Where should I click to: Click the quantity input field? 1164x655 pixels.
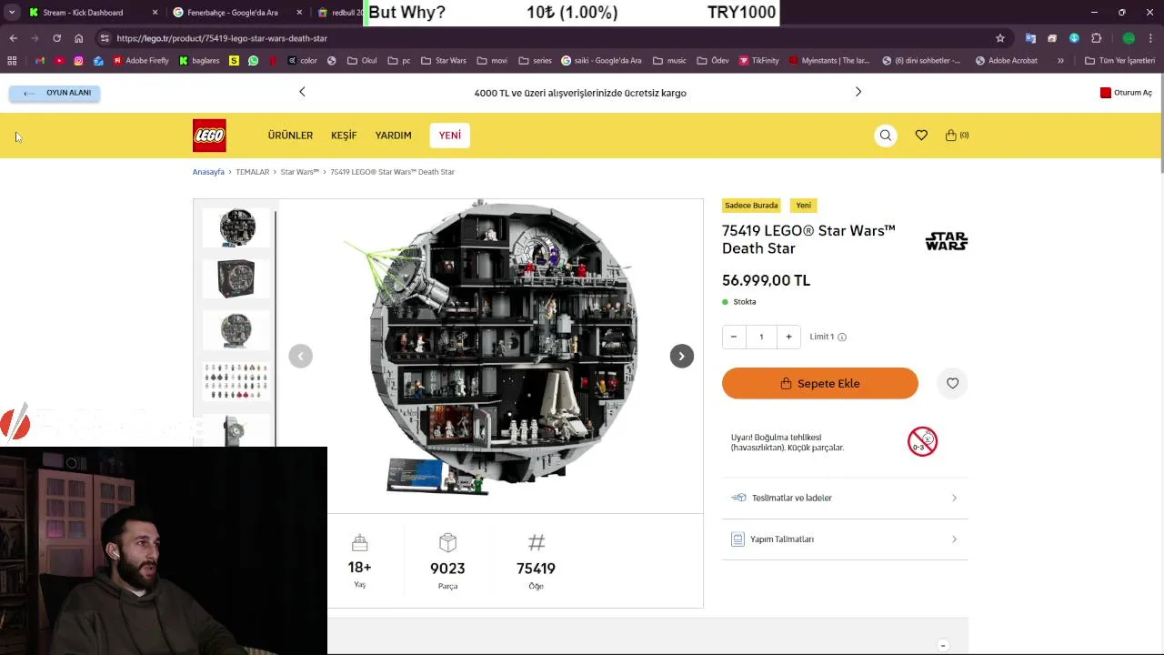click(761, 337)
